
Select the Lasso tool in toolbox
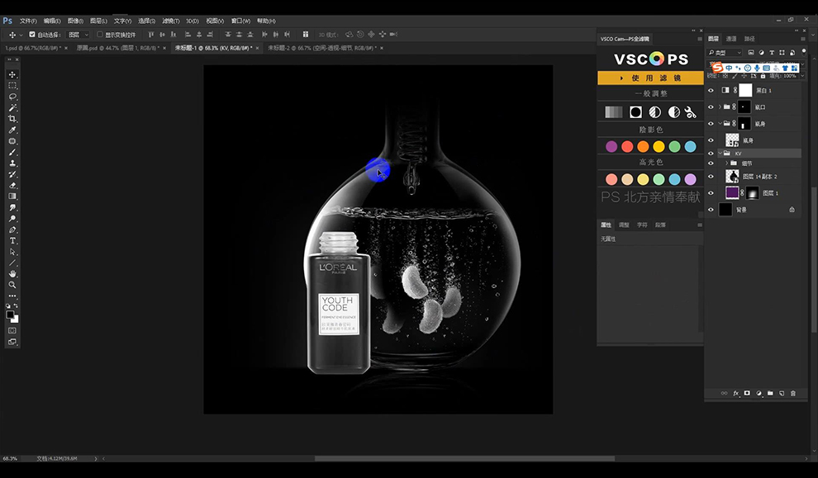tap(12, 97)
